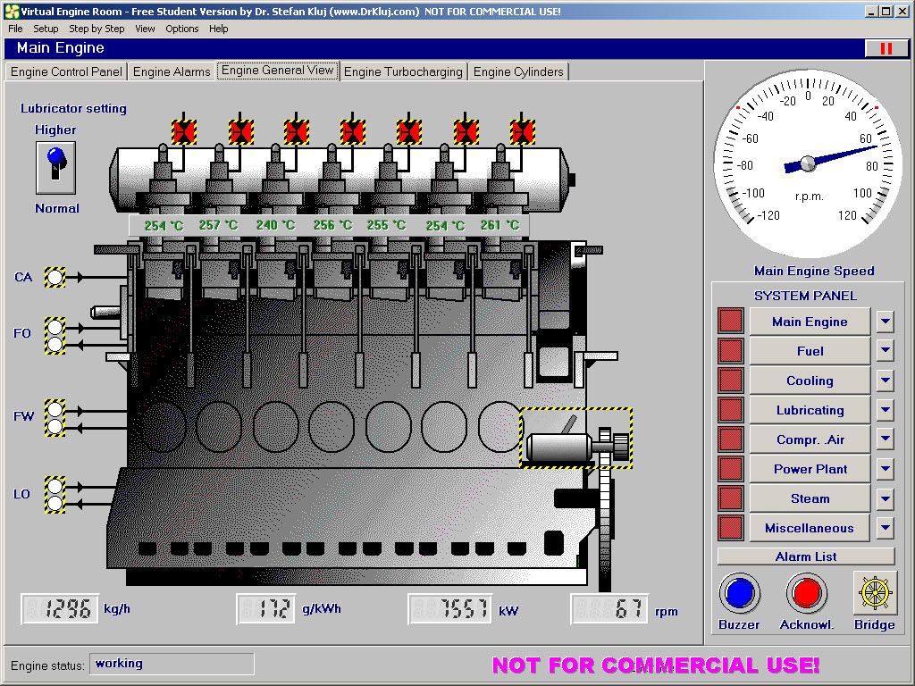The width and height of the screenshot is (915, 686).
Task: Click the first cylinder's red valve icon
Action: [x=184, y=132]
